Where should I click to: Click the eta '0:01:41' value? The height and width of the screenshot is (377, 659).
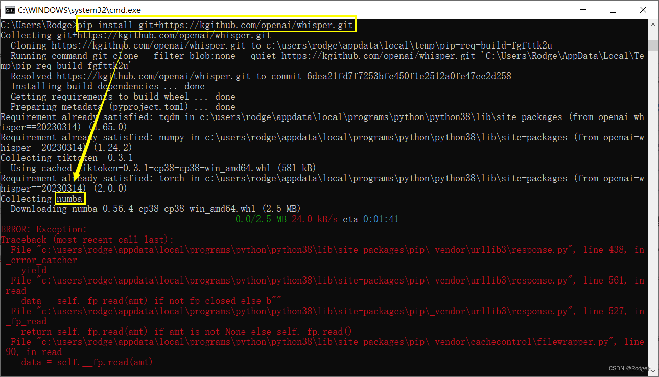[381, 219]
